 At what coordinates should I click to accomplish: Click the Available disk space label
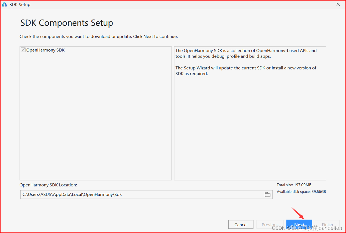coord(301,191)
